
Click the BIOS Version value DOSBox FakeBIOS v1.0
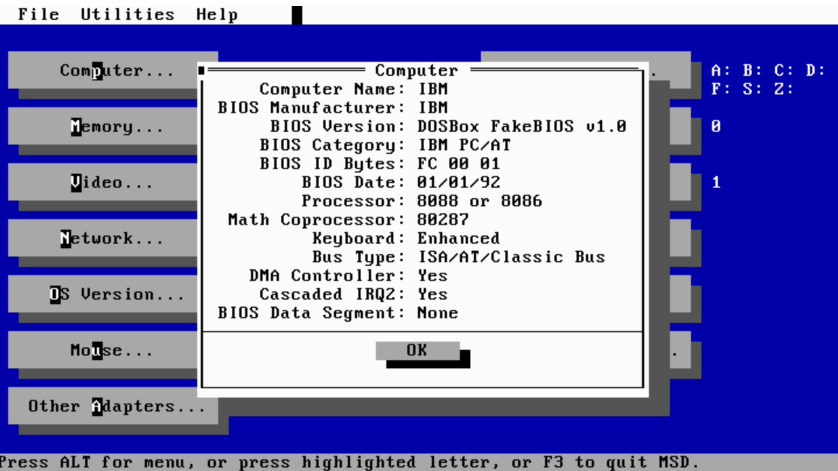coord(522,126)
